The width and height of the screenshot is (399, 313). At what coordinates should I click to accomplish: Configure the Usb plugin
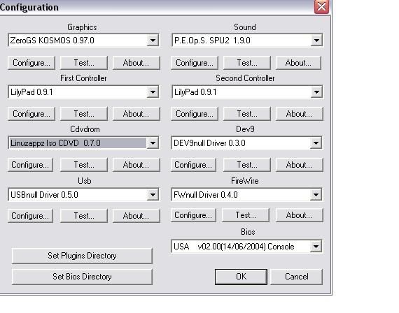(30, 216)
